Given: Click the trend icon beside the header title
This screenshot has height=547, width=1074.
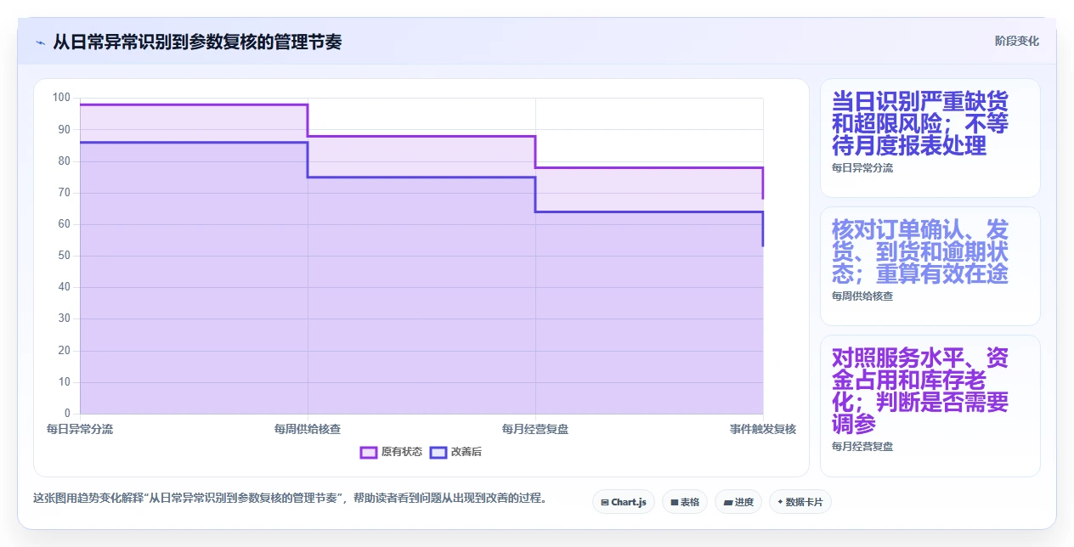Looking at the screenshot, I should click(40, 42).
